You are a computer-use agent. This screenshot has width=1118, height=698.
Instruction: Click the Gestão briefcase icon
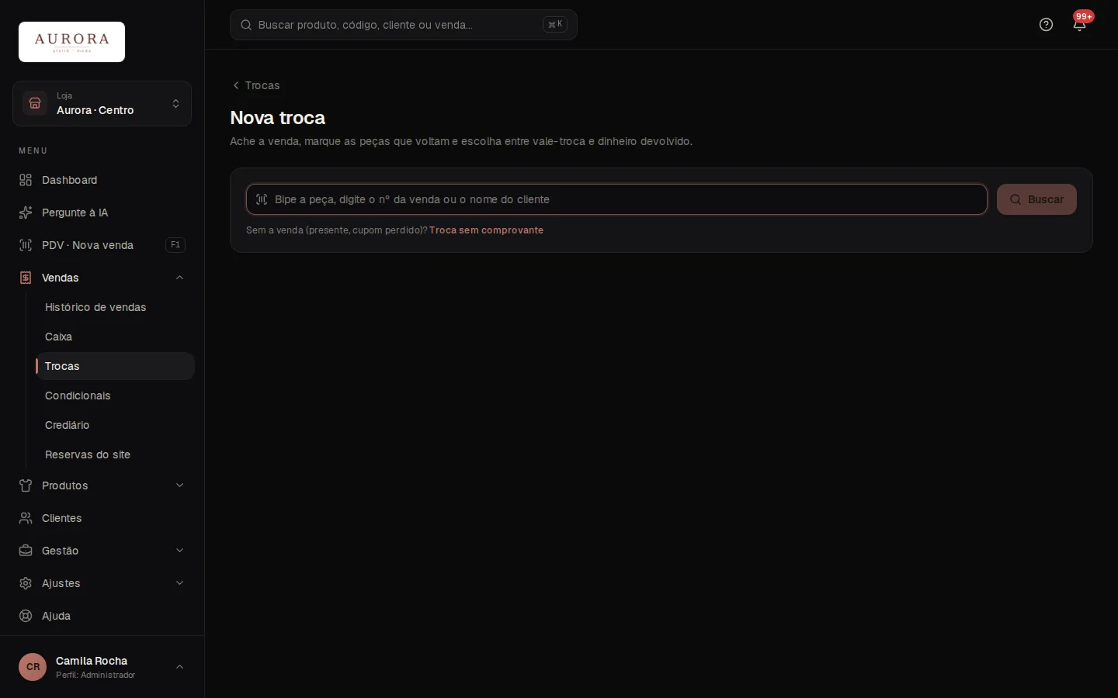(26, 551)
